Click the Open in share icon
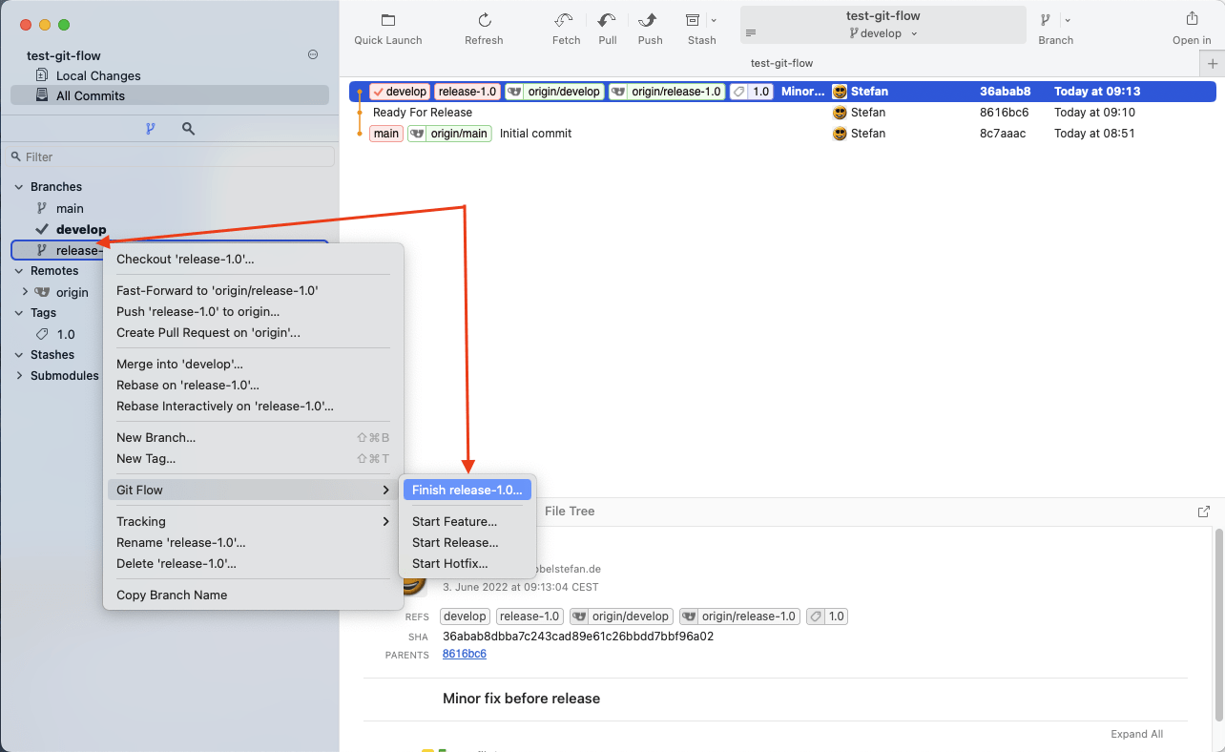Image resolution: width=1225 pixels, height=752 pixels. 1192,20
